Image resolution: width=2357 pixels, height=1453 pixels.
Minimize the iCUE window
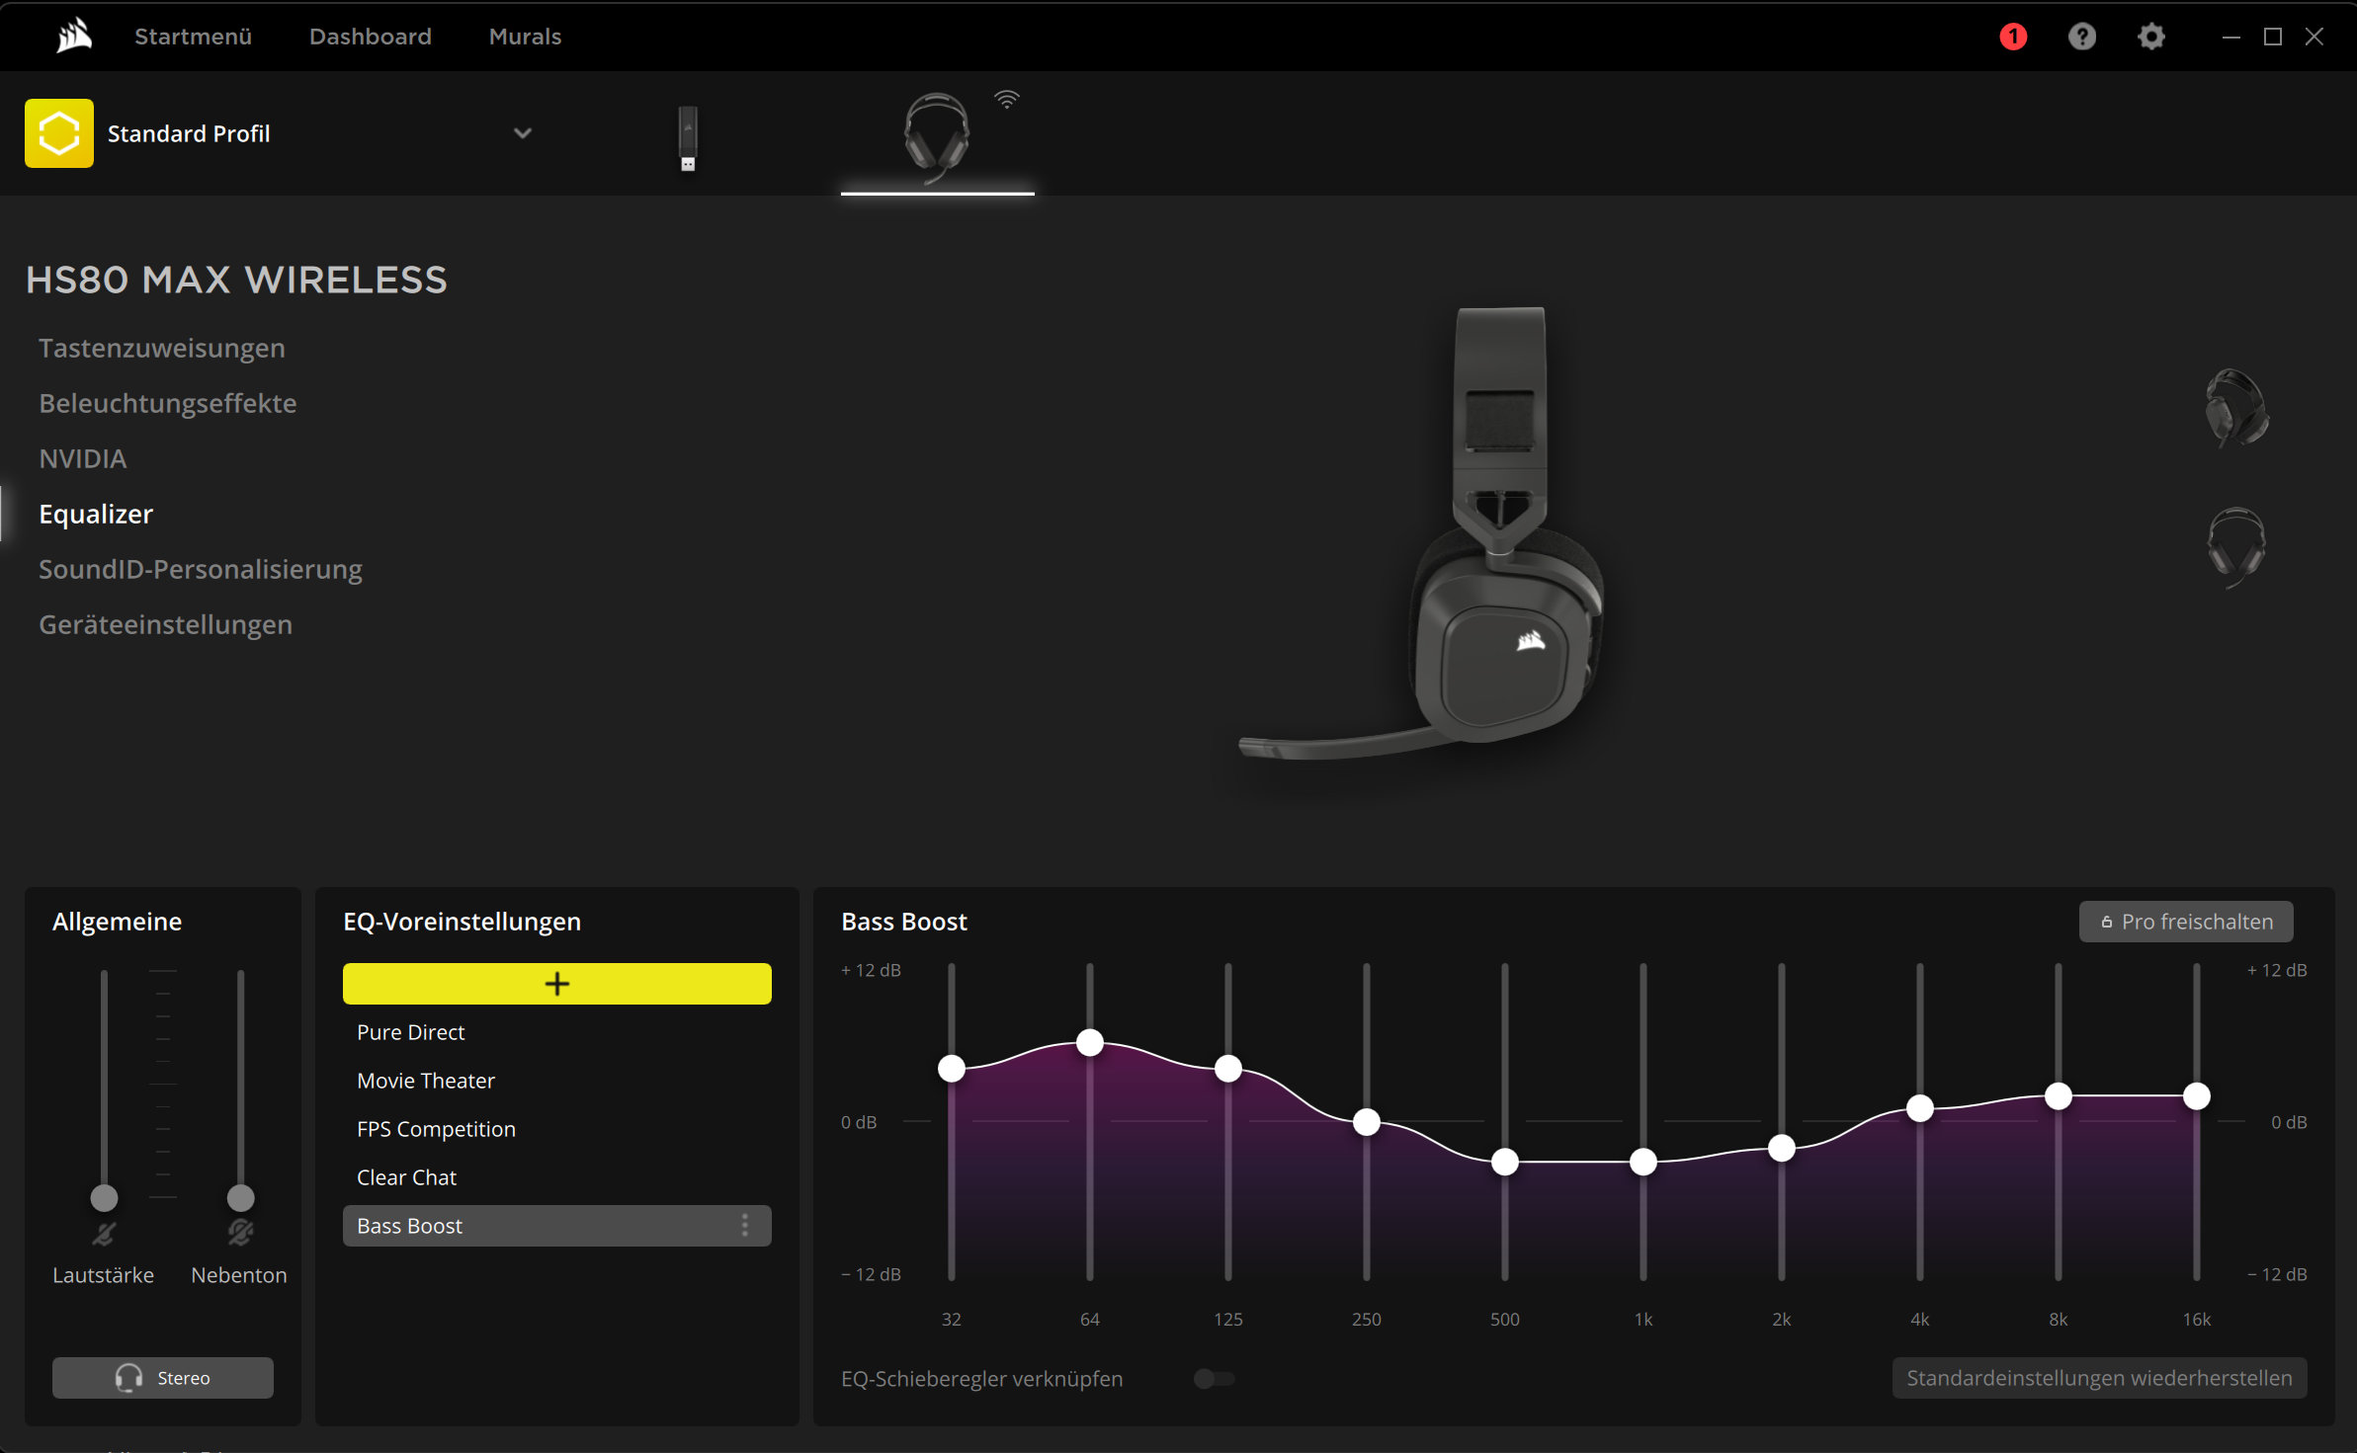click(2231, 37)
